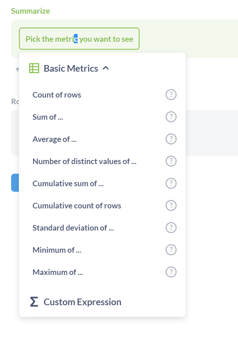Pick Number of distinct values of ...
The width and height of the screenshot is (238, 344).
tap(84, 161)
